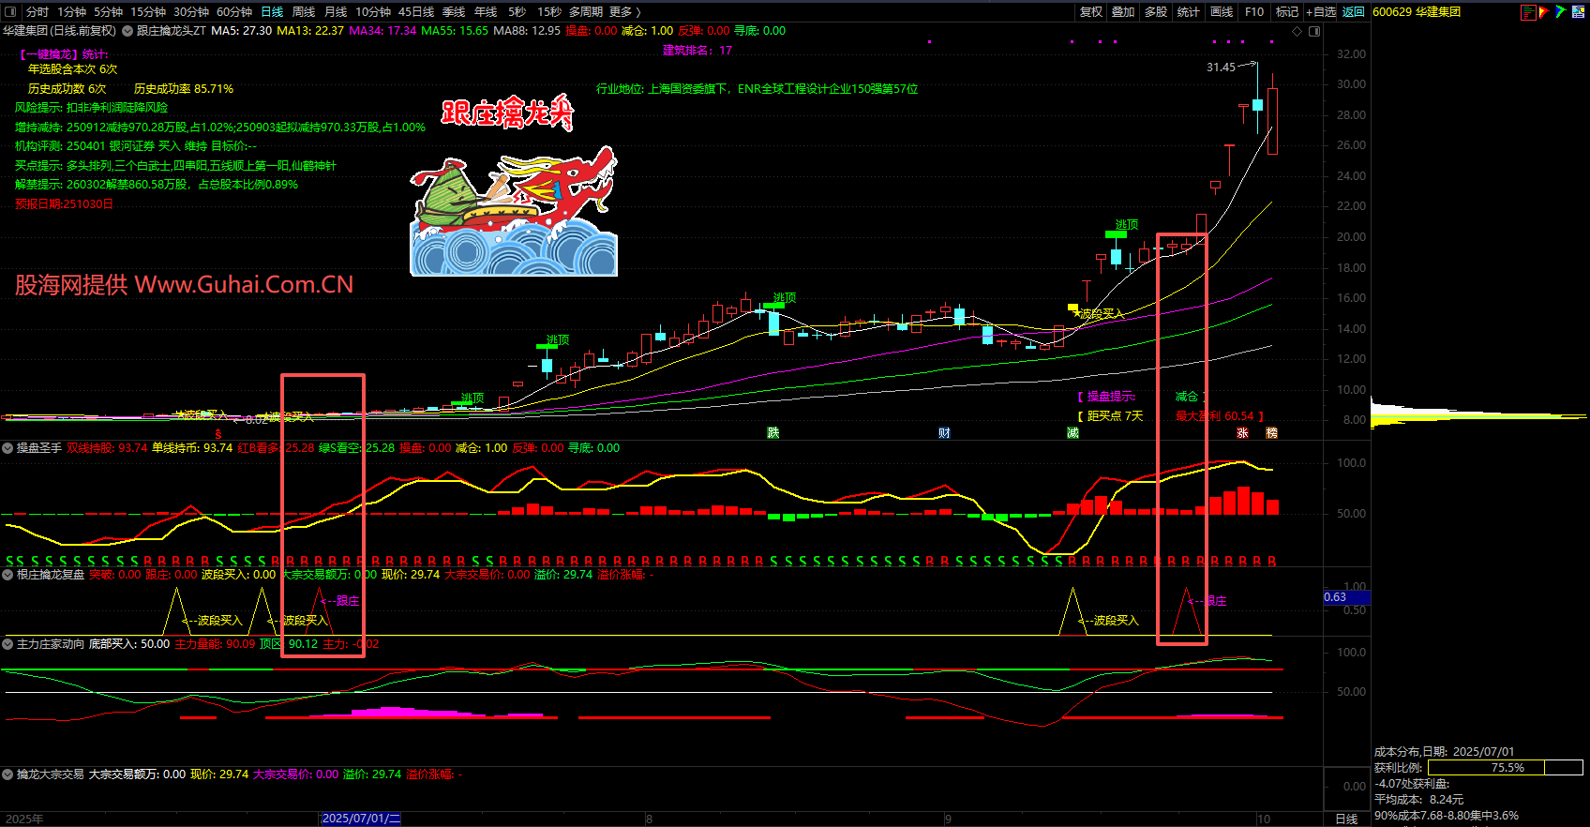Expand the 跟庄擒龙头ZT indicator dropdown
Viewport: 1590px width, 827px height.
coord(127,31)
